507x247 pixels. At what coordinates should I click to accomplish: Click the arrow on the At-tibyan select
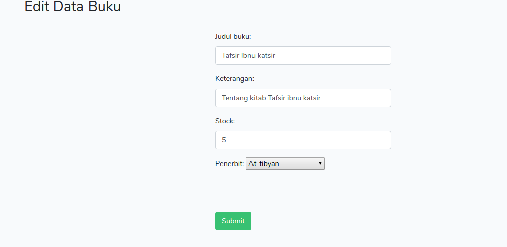[320, 163]
